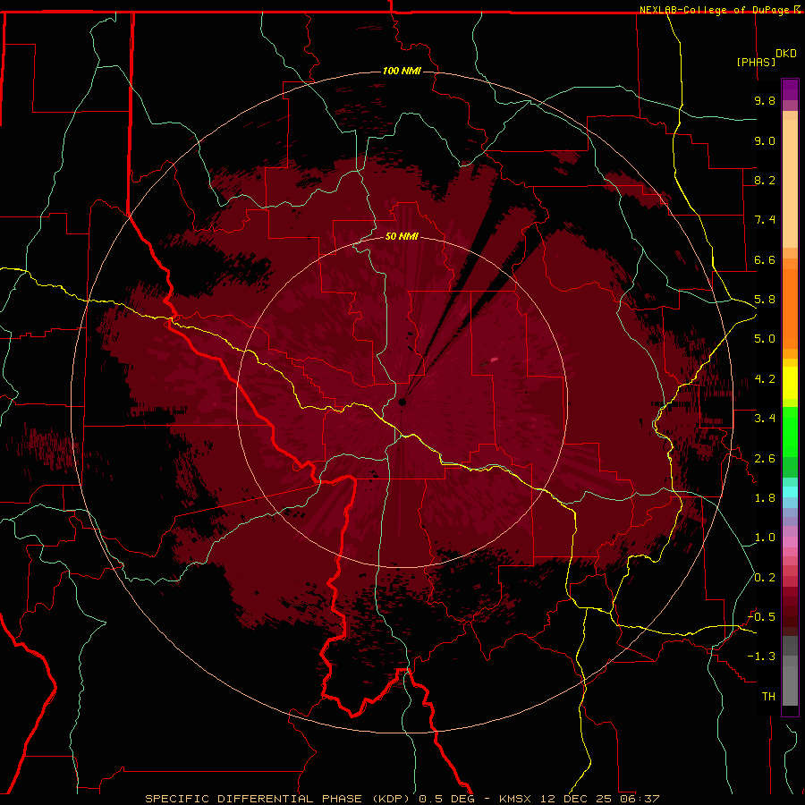Select the bright green band of the color scale

(790, 432)
